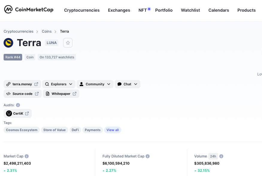
Task: Expand the Community dropdown arrow
Action: pyautogui.click(x=109, y=84)
